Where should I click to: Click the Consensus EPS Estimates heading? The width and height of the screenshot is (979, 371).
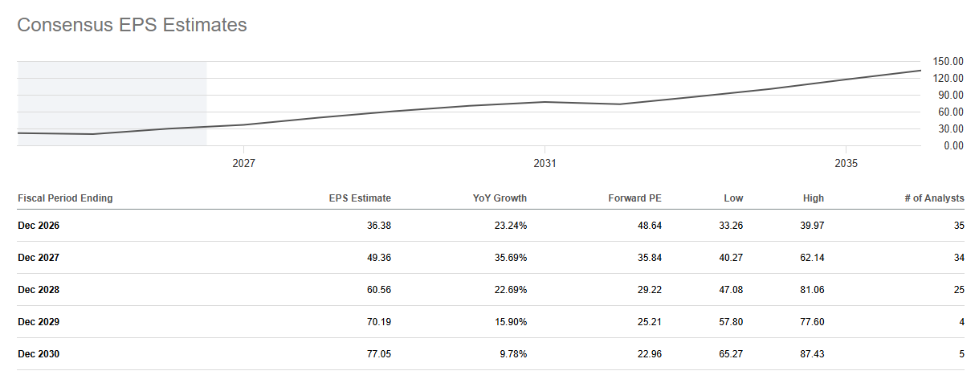[132, 25]
